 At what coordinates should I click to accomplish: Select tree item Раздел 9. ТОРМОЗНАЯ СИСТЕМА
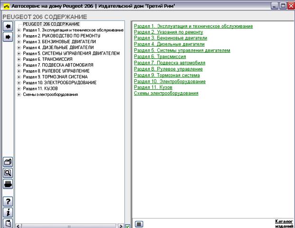tap(55, 77)
